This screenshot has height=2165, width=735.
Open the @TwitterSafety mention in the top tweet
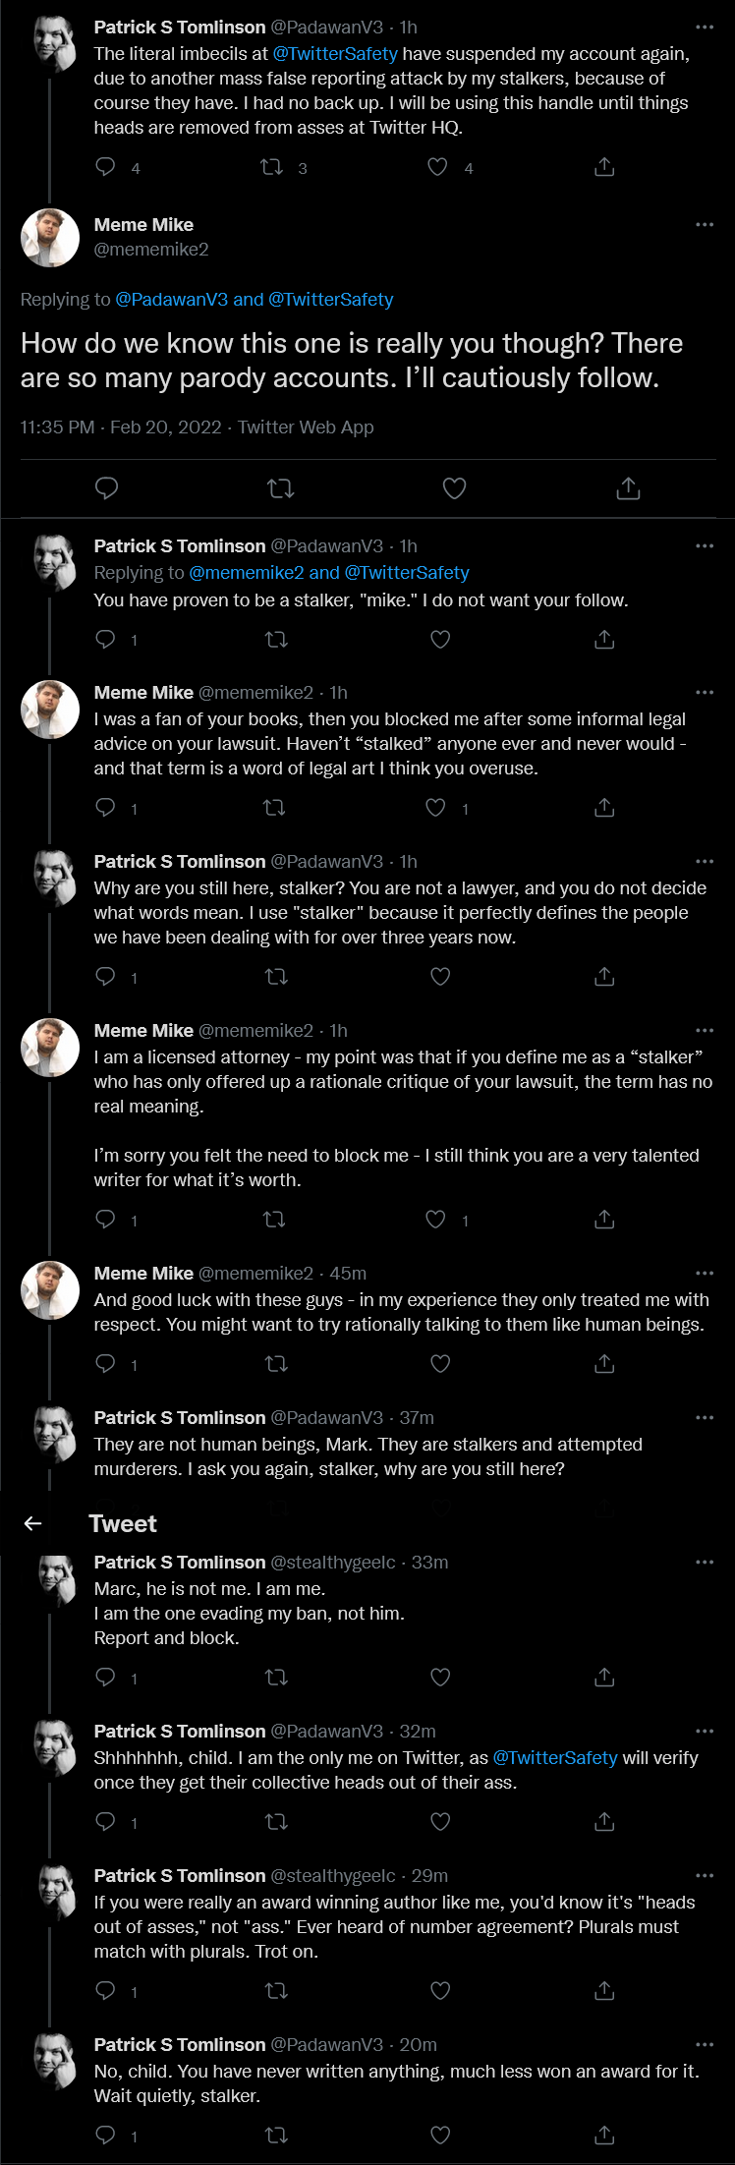pos(335,54)
